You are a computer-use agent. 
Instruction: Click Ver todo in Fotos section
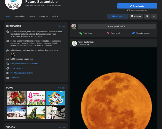[62, 88]
